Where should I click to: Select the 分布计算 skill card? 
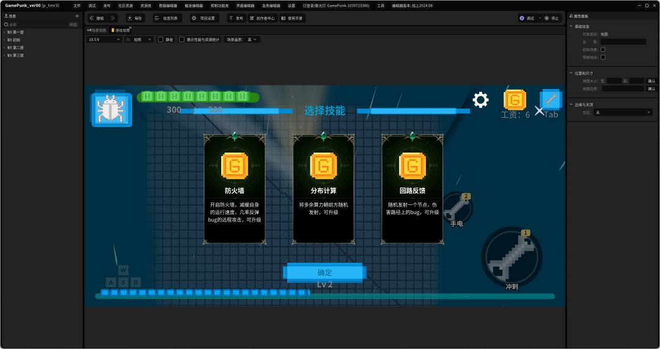pyautogui.click(x=323, y=189)
